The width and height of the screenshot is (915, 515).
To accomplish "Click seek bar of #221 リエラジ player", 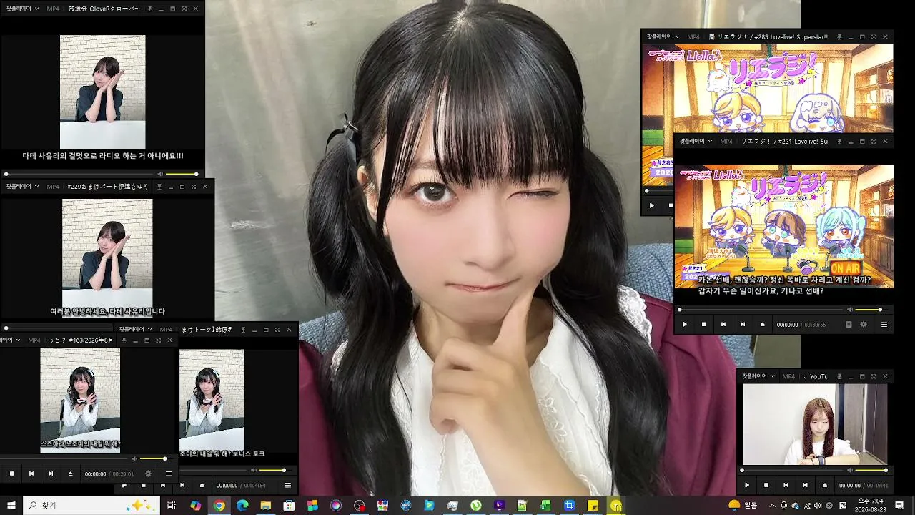I will coord(760,310).
